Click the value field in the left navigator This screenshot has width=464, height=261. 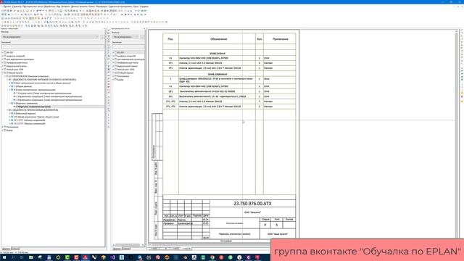[x=53, y=46]
